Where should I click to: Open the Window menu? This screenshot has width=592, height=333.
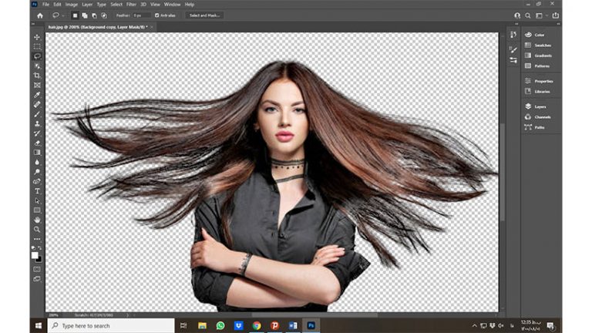point(172,5)
